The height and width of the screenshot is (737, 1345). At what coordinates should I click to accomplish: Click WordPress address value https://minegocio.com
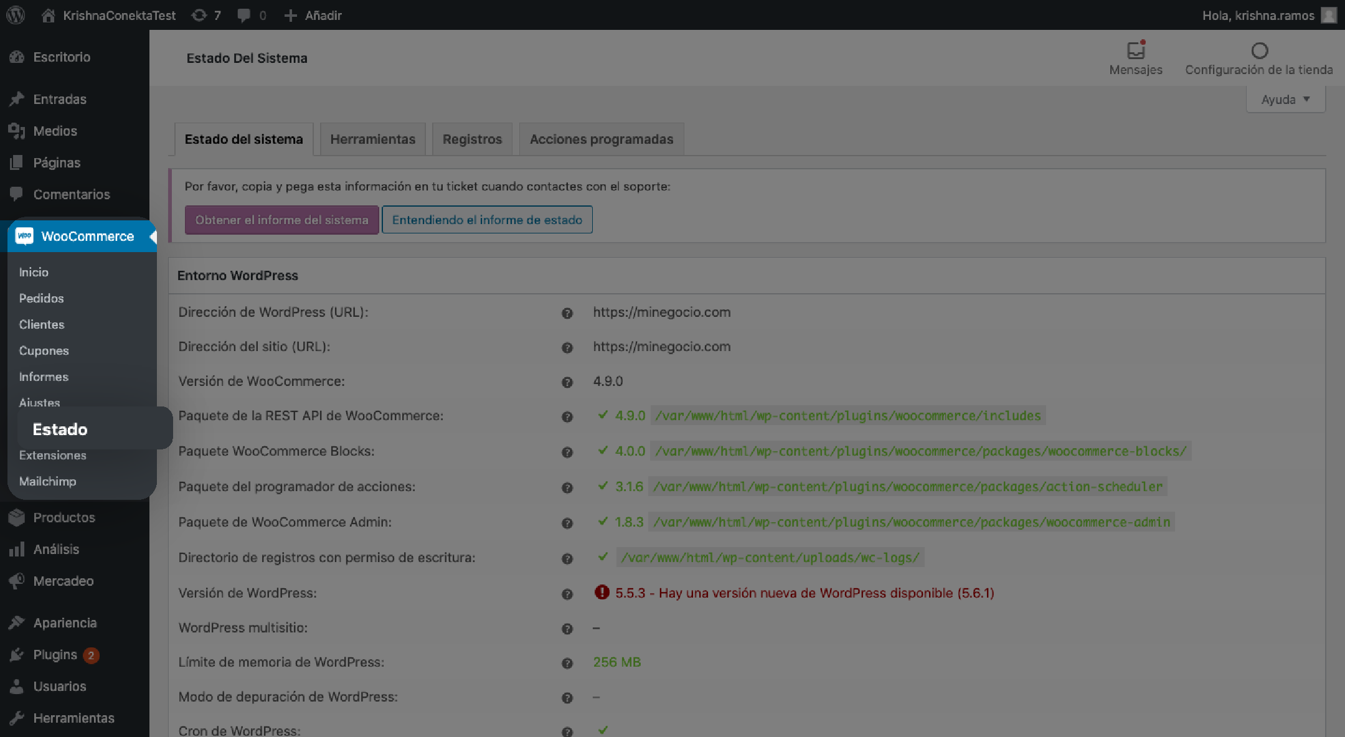click(661, 312)
